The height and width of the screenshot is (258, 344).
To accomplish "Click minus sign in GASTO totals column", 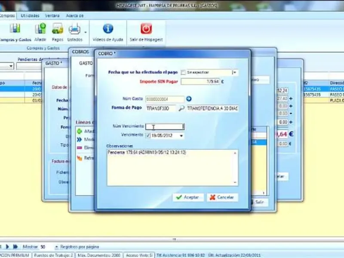I will coord(291,114).
